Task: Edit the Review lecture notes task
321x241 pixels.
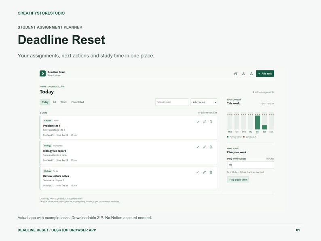Action: (204, 172)
